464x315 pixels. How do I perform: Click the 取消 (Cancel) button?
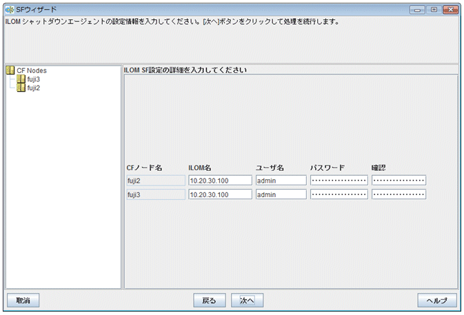point(23,301)
